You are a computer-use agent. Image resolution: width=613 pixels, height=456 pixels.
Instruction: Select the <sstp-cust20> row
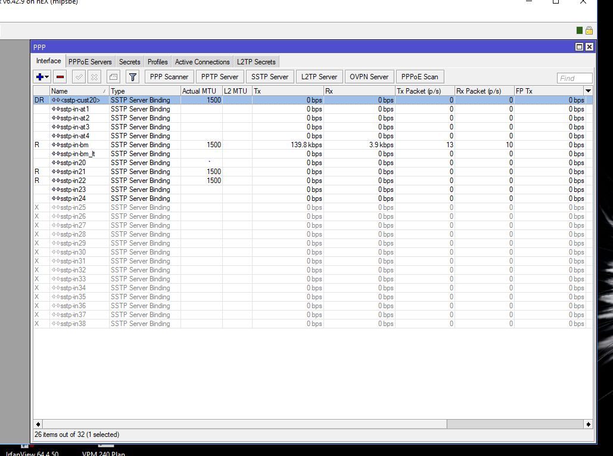point(313,100)
